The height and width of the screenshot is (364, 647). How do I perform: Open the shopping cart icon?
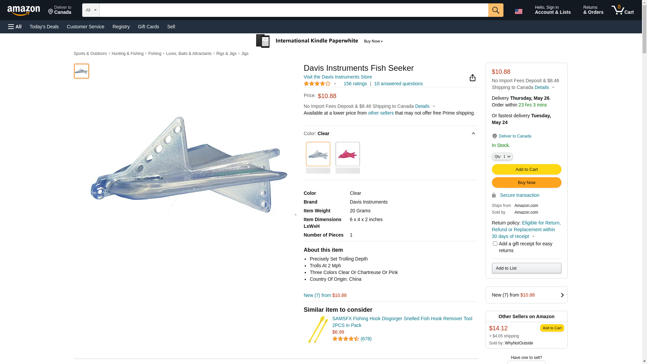[x=622, y=10]
